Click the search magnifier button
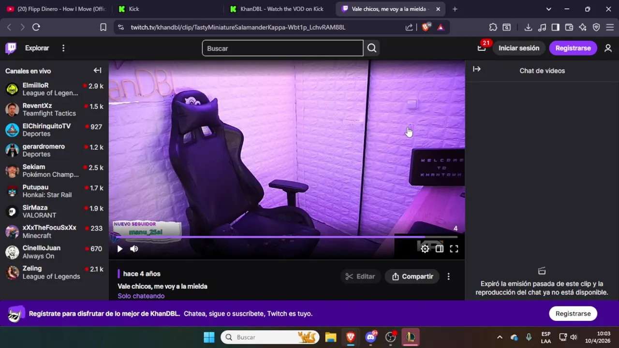The height and width of the screenshot is (348, 619). (371, 48)
